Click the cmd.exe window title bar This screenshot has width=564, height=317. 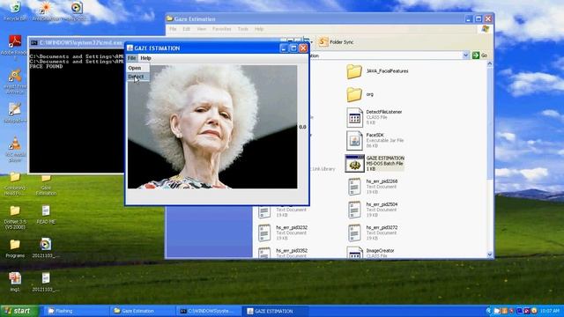[78, 42]
